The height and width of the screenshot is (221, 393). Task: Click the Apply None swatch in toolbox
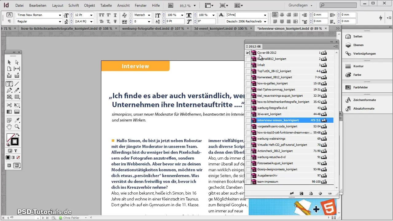[x=18, y=157]
